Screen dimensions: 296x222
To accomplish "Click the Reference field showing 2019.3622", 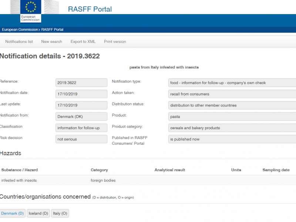I will point(81,83).
